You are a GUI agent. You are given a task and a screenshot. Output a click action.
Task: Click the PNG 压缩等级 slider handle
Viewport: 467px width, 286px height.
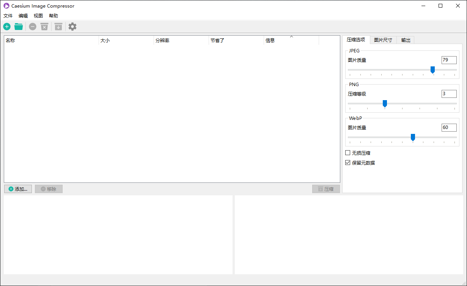pos(385,104)
